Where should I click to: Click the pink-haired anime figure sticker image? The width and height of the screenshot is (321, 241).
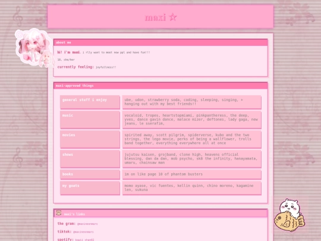(34, 48)
